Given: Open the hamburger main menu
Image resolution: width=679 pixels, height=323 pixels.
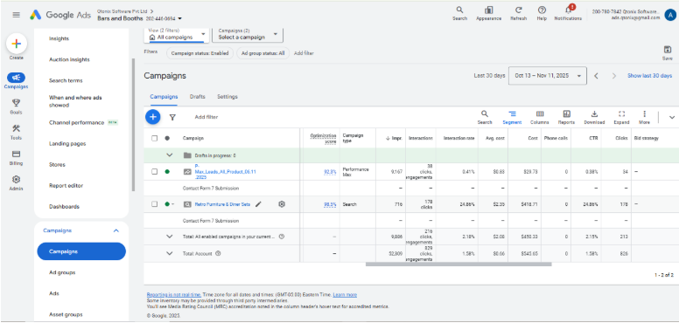Looking at the screenshot, I should click(16, 15).
